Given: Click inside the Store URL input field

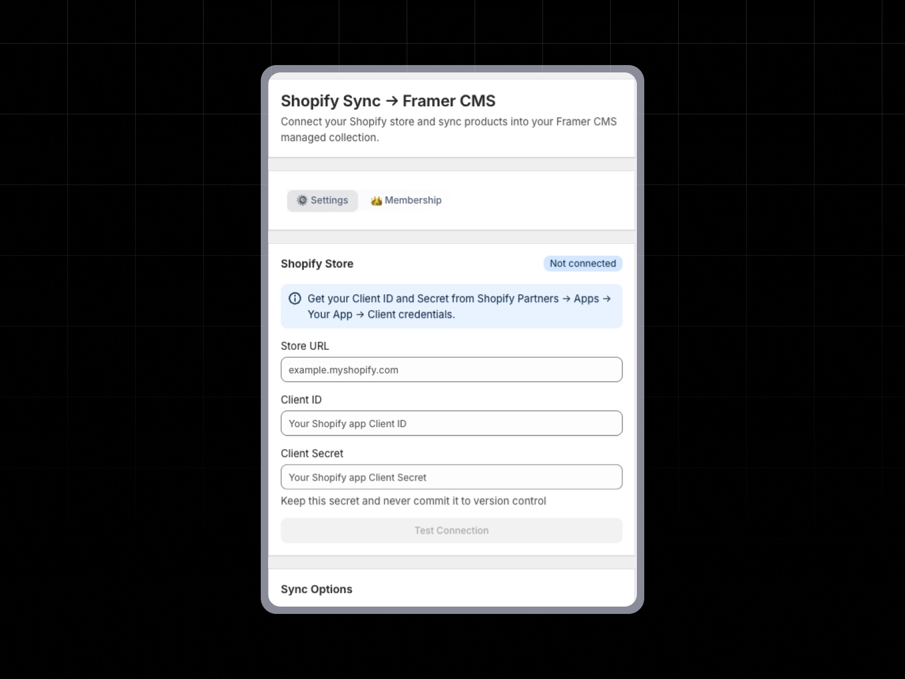Looking at the screenshot, I should point(451,369).
